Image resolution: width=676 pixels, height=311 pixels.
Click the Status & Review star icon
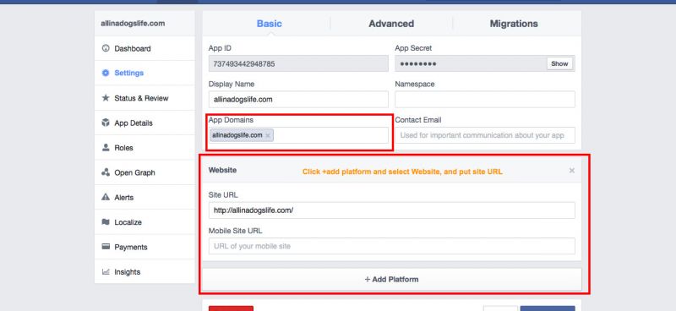point(105,98)
